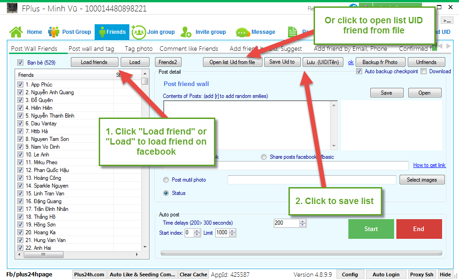Viewport: 459px width, 280px height.
Task: Click the photo path input field
Action: [x=312, y=180]
